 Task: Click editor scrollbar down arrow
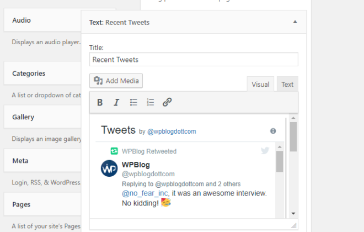pos(293,213)
